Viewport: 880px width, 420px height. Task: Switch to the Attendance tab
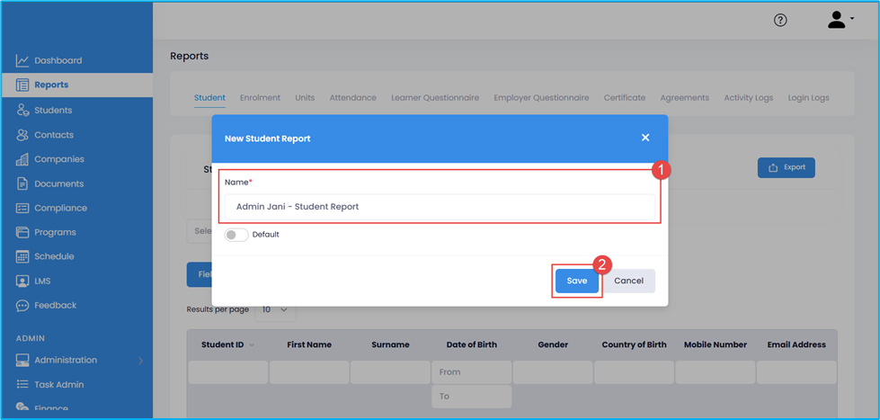(352, 98)
